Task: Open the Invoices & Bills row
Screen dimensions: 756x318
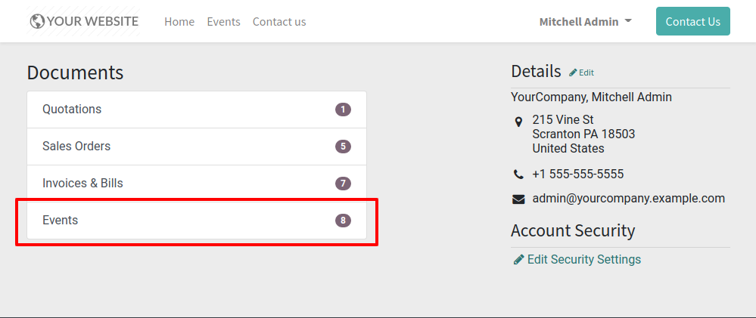Action: [197, 184]
